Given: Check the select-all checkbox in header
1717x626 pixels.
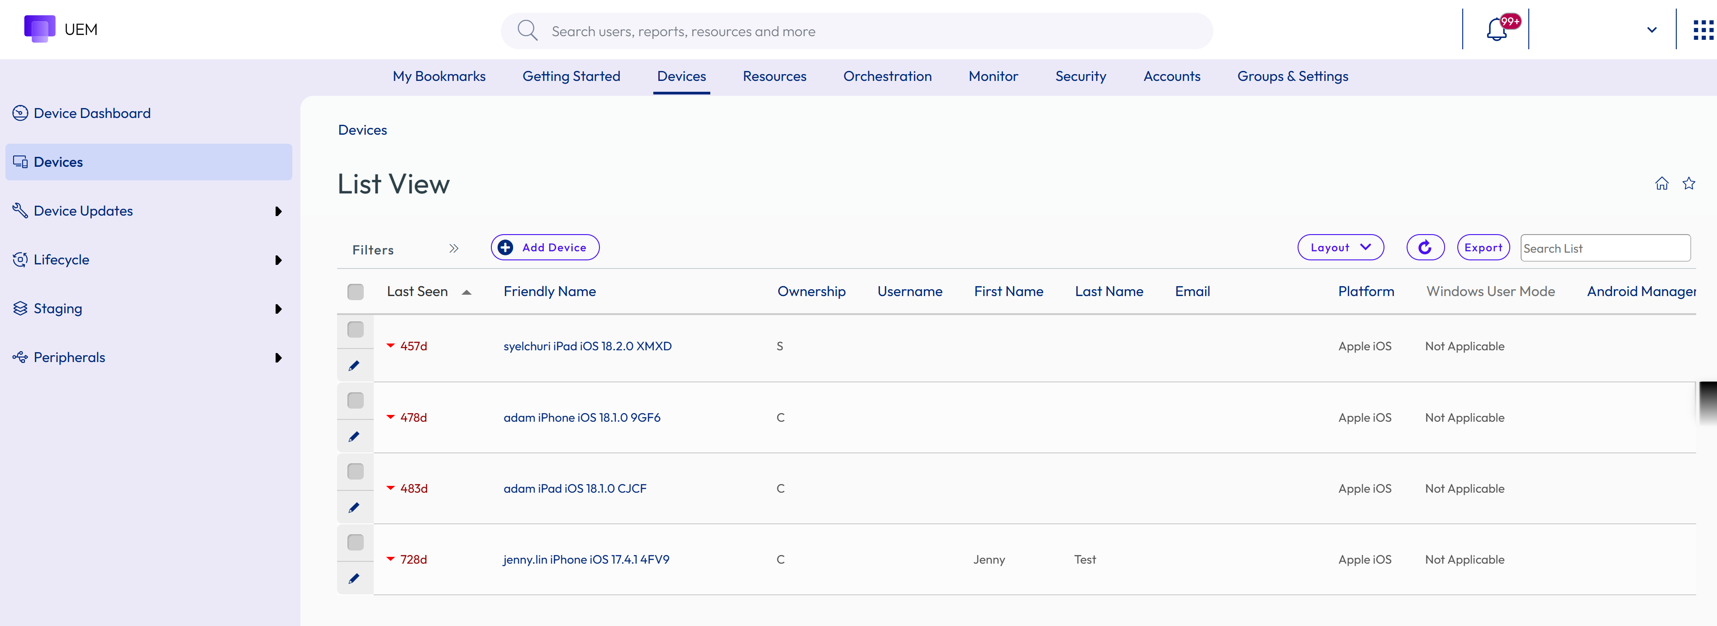Looking at the screenshot, I should (x=355, y=292).
